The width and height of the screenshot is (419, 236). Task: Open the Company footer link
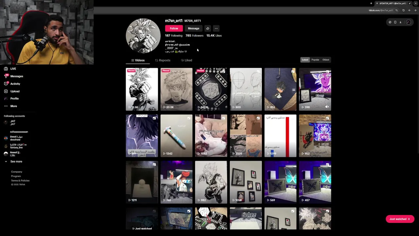(x=17, y=172)
